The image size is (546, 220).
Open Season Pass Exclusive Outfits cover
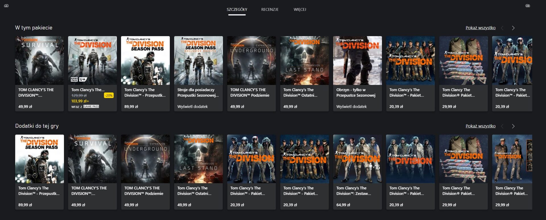coord(198,60)
